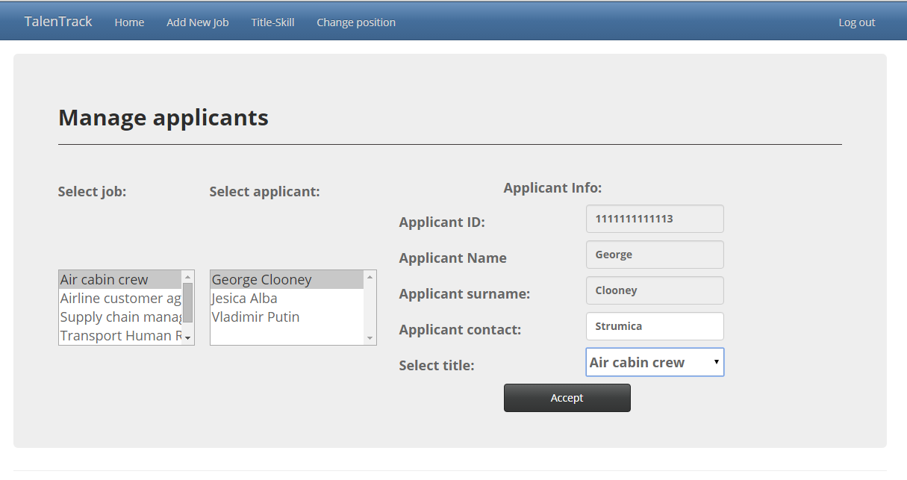The height and width of the screenshot is (480, 907).
Task: Select Air cabin crew in job list
Action: click(119, 280)
